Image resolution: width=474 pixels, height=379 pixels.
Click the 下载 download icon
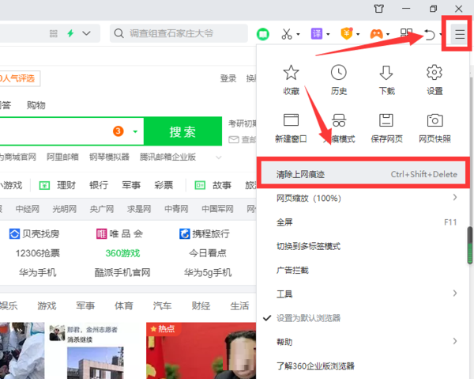386,74
